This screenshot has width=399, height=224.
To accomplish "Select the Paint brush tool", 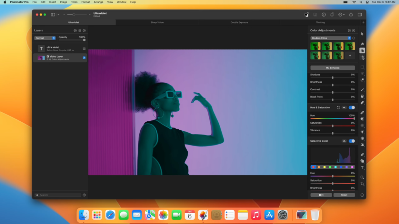I will point(362,90).
